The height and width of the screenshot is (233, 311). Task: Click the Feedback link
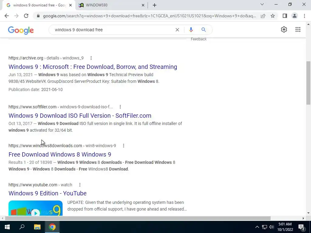(199, 39)
